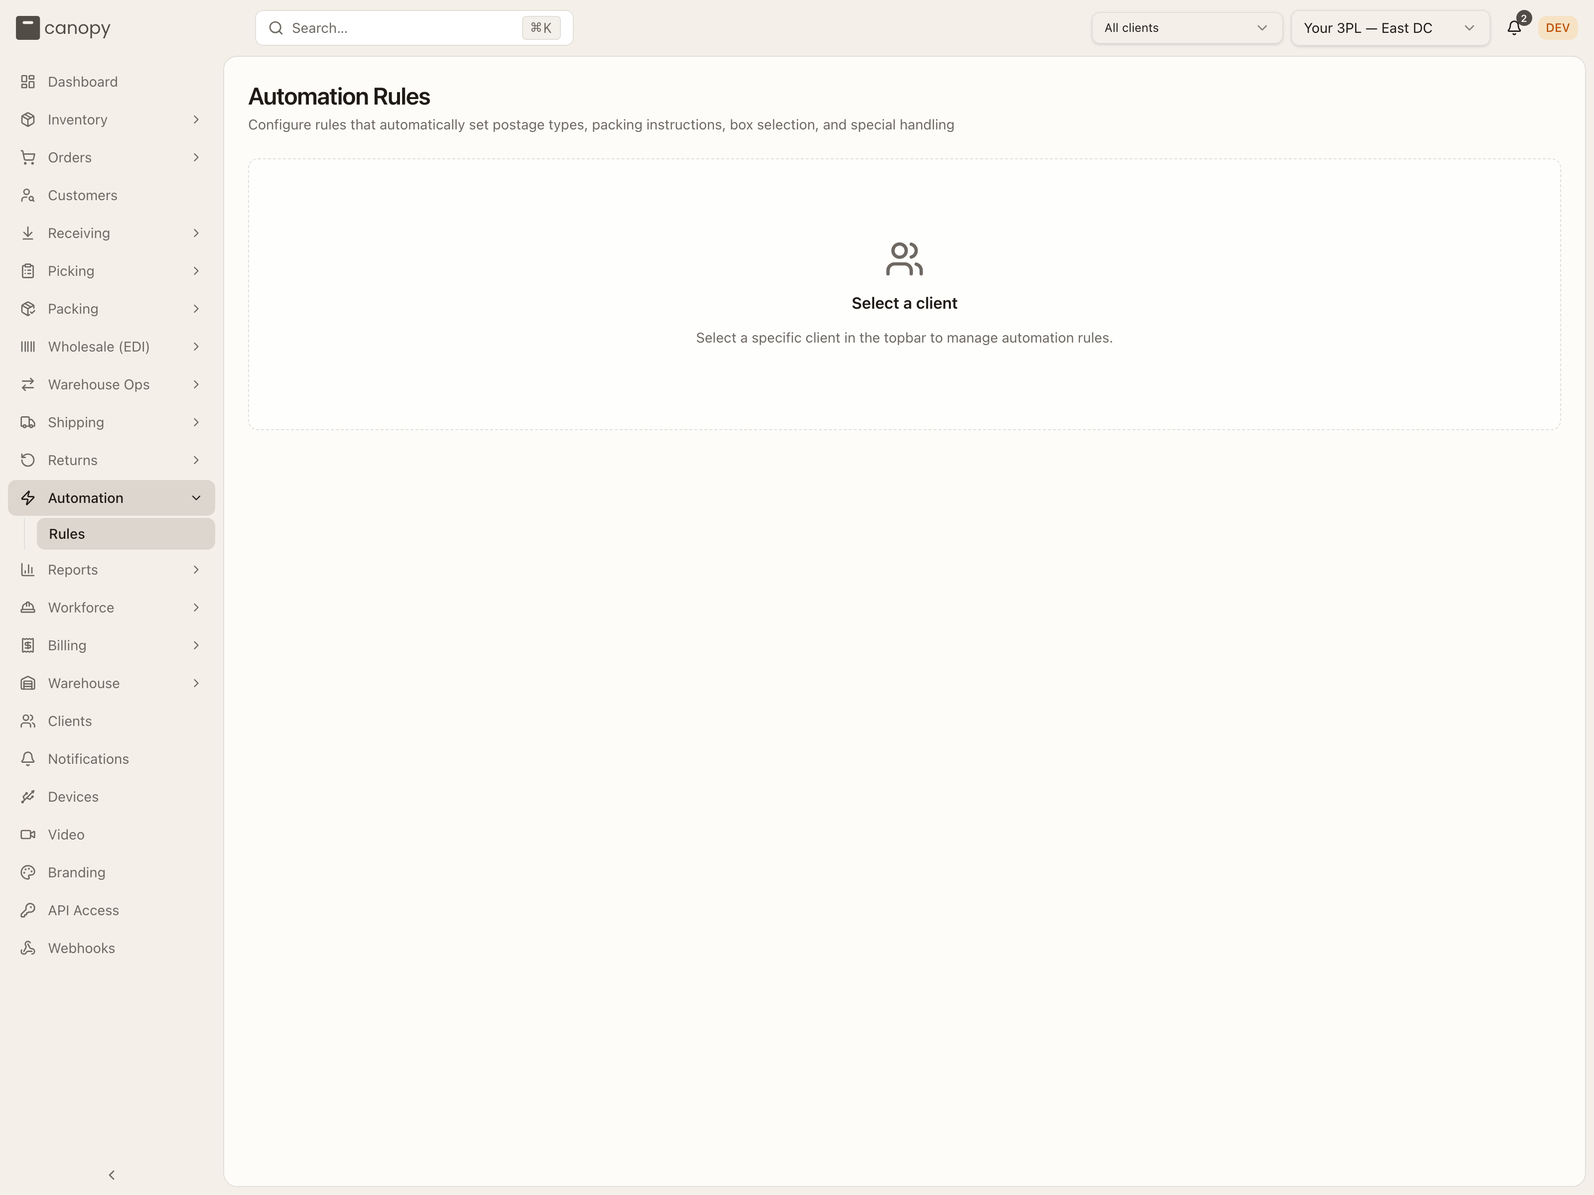Click the Branding palette icon
Image resolution: width=1594 pixels, height=1195 pixels.
28,871
